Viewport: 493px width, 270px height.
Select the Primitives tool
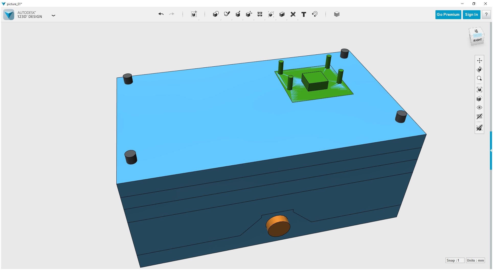(x=216, y=14)
